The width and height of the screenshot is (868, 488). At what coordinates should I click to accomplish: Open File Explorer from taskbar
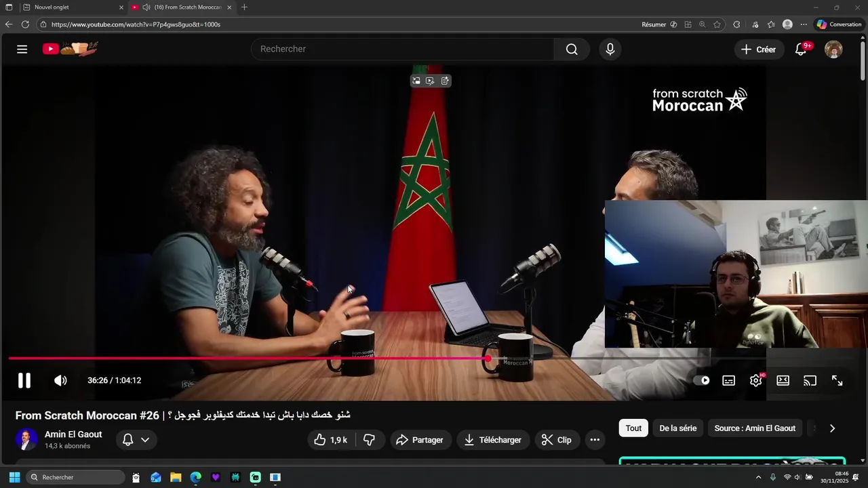176,477
